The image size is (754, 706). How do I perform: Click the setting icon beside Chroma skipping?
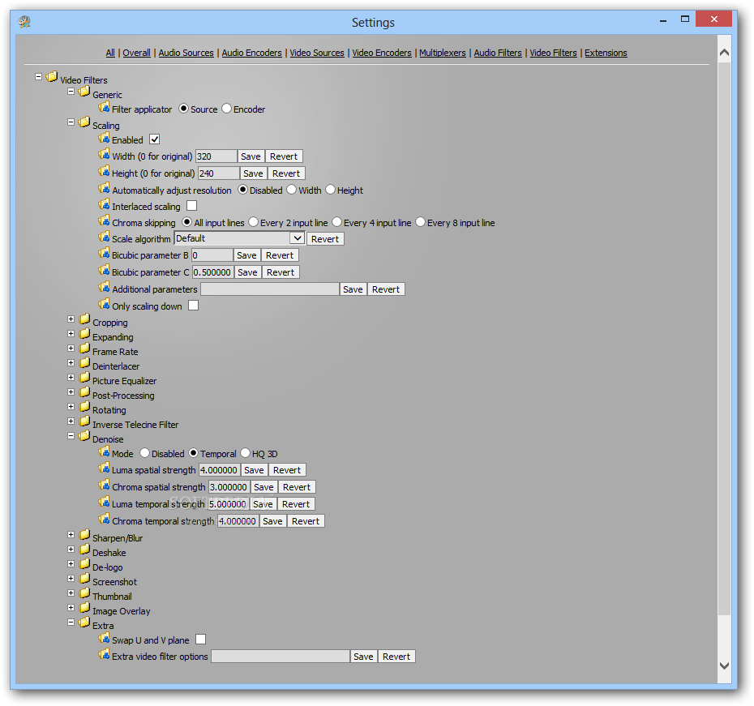pyautogui.click(x=104, y=220)
